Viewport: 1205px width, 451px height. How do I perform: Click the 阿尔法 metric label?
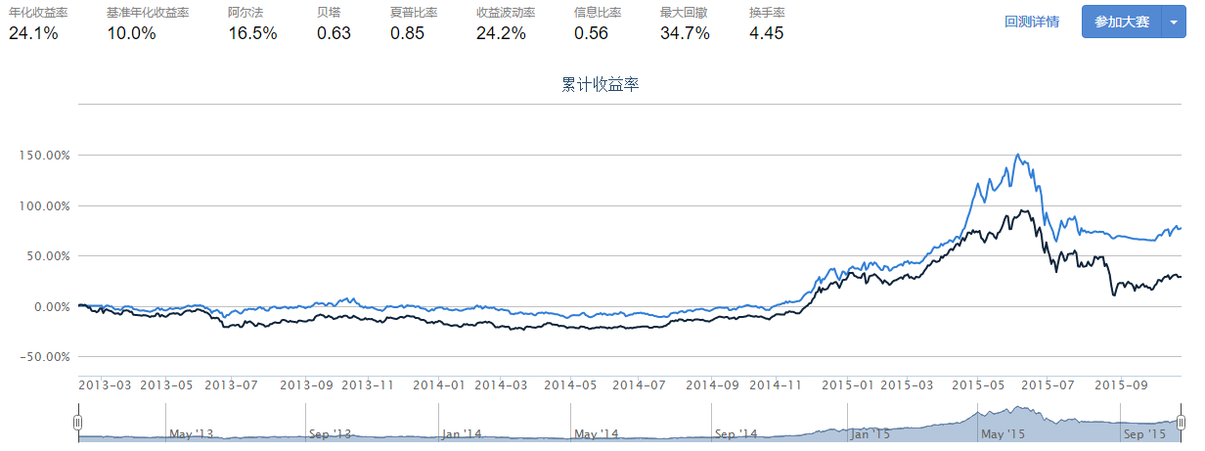pyautogui.click(x=245, y=13)
